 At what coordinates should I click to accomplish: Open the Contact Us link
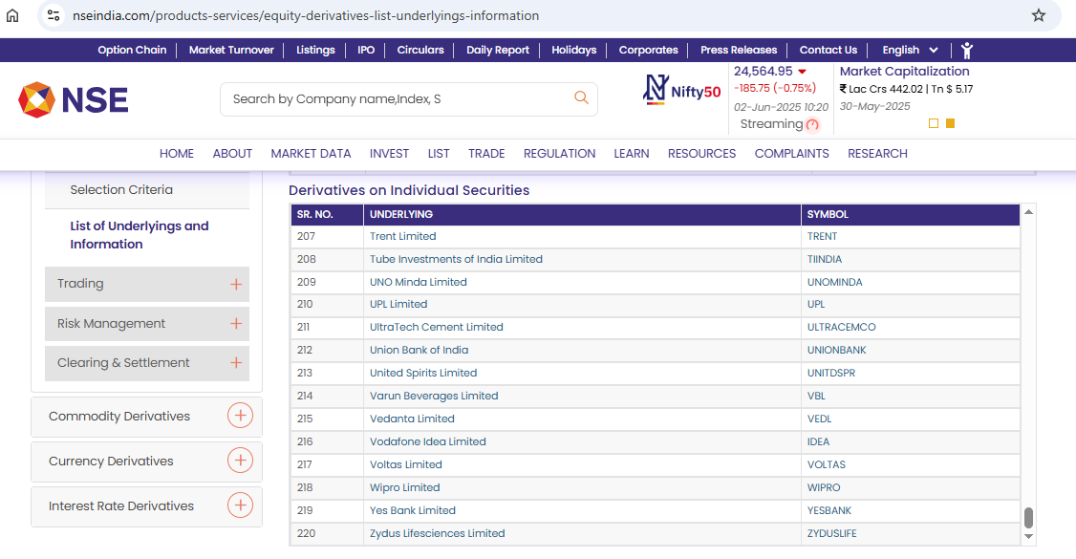829,50
